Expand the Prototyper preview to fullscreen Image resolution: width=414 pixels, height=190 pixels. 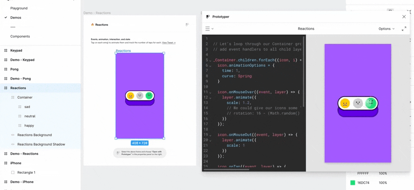(x=404, y=29)
